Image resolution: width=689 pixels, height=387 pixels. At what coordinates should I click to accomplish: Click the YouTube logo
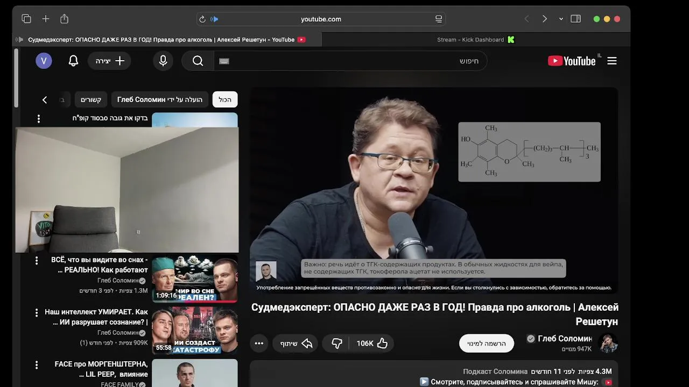[x=572, y=61]
